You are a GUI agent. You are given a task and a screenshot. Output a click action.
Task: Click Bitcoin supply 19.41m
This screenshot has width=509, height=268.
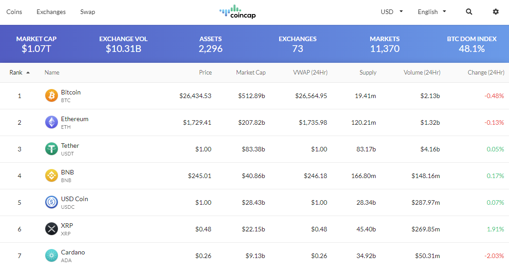coord(365,96)
